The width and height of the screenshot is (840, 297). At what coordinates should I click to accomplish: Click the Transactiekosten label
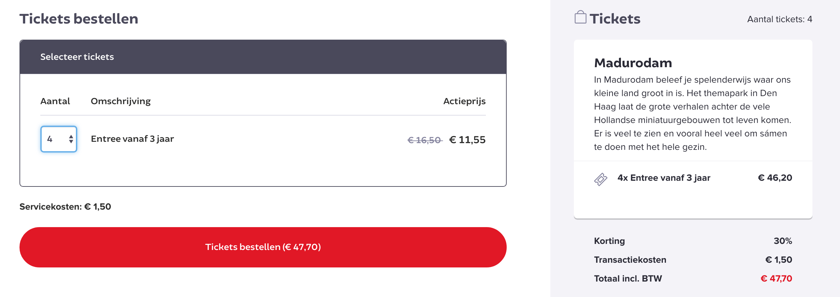pos(630,260)
